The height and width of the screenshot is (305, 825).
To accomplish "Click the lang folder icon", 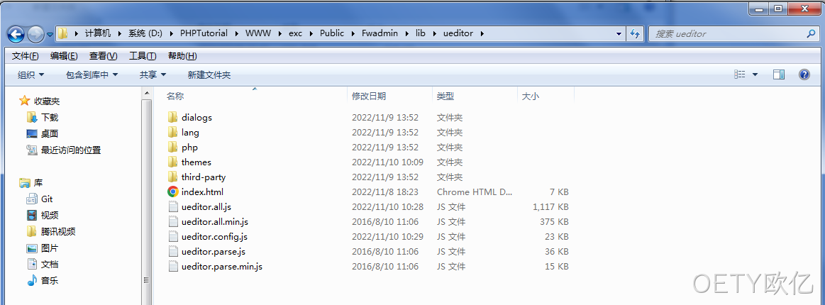I will 172,132.
